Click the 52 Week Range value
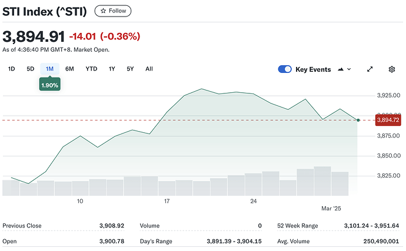 coord(371,226)
